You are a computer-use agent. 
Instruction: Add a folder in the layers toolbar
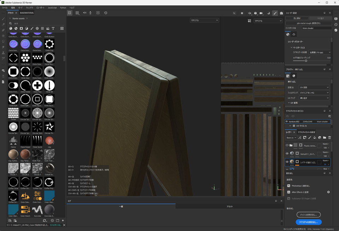click(325, 138)
